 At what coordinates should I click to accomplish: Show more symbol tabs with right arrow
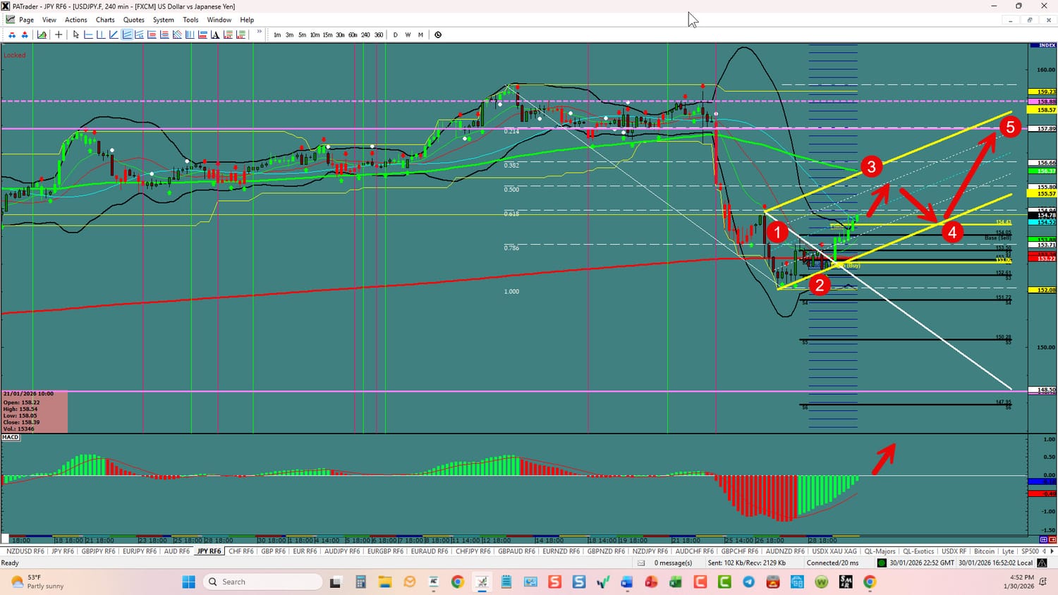pyautogui.click(x=1052, y=551)
